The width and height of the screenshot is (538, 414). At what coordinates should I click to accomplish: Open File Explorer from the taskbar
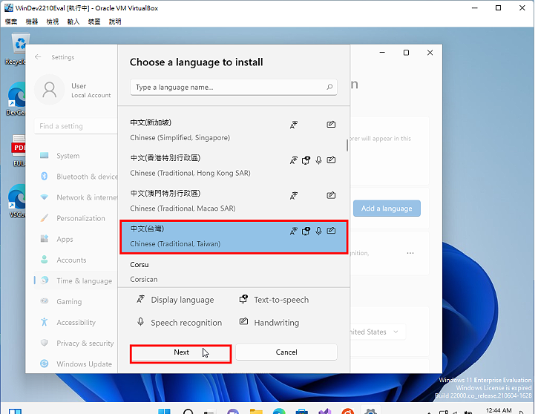click(x=256, y=411)
